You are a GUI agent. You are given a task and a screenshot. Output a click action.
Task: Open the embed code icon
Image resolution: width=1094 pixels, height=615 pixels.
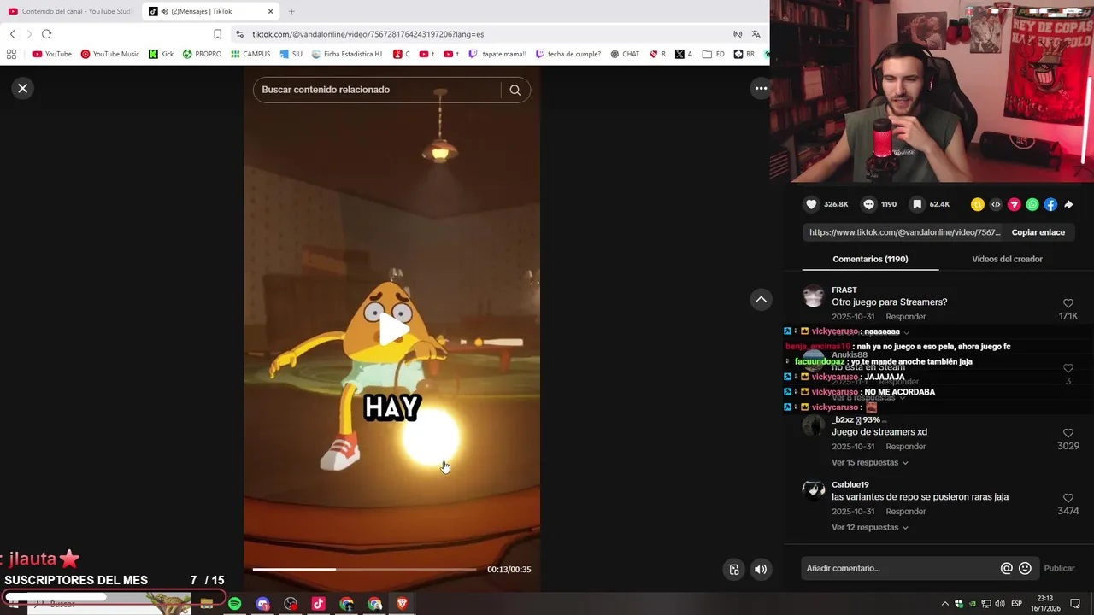click(x=996, y=204)
